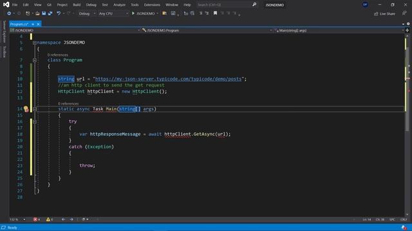
Task: Click the status bar Ready window icon
Action: pyautogui.click(x=3, y=228)
